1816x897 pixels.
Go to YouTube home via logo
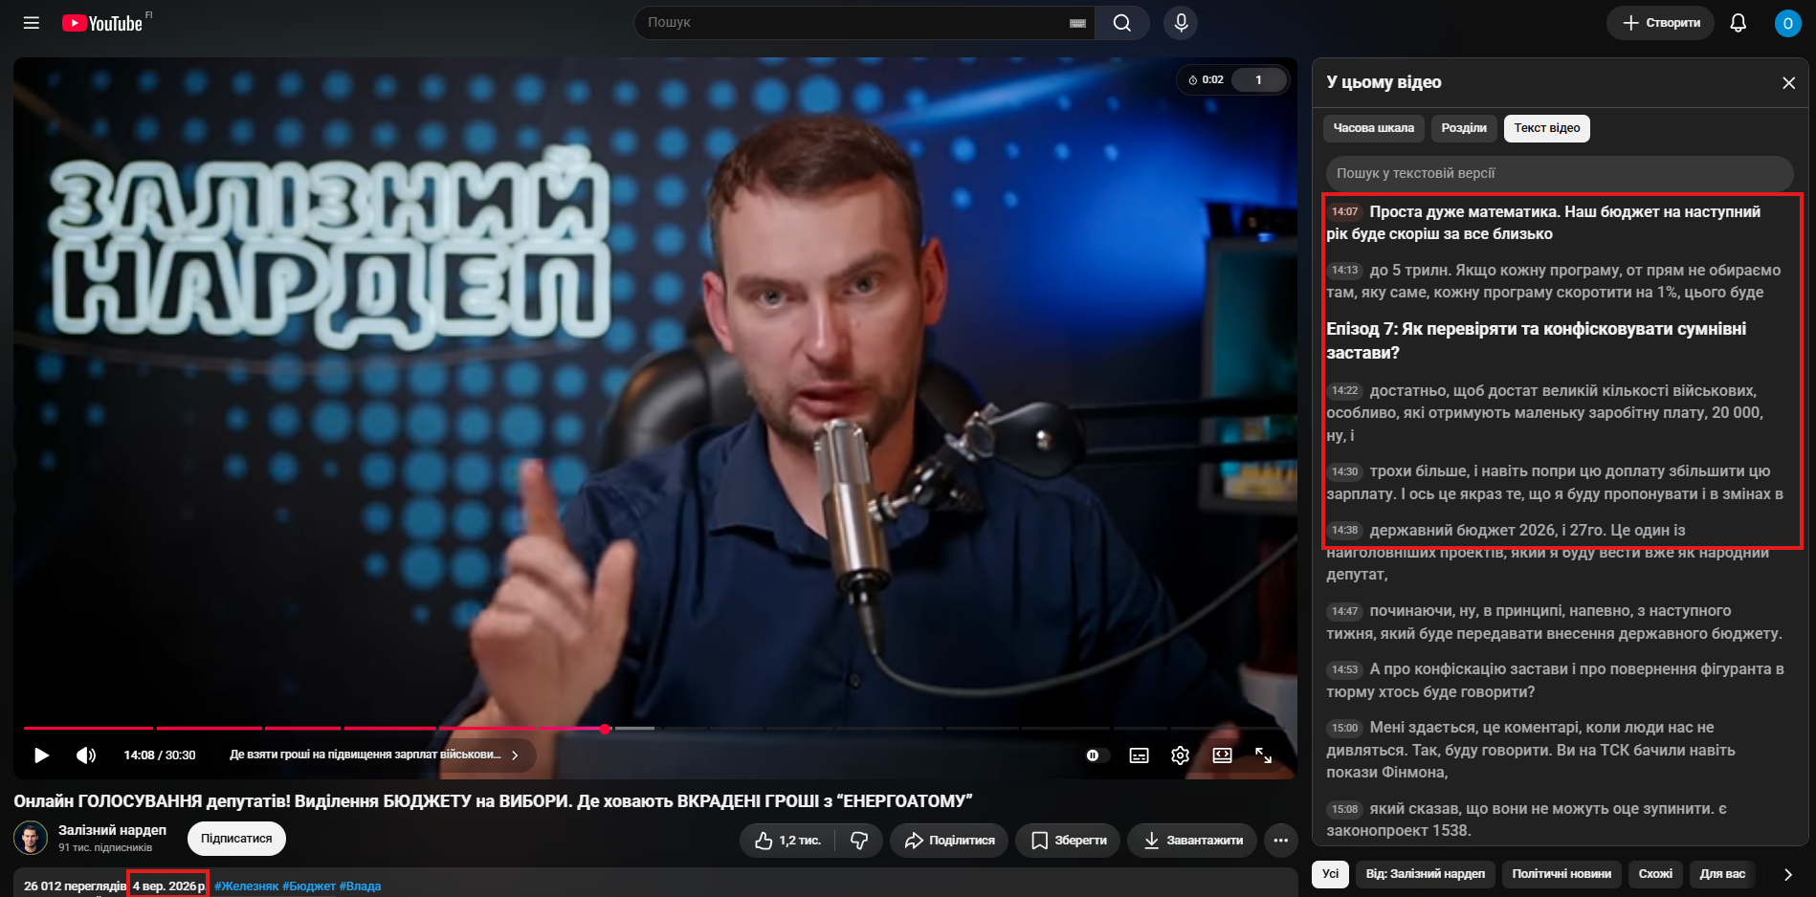(102, 23)
